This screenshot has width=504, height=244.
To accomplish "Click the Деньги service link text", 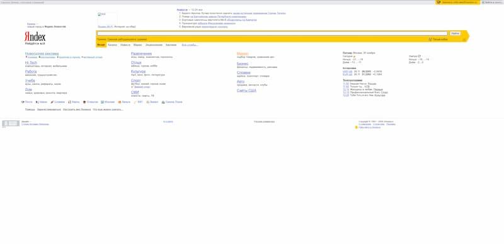I will [126, 102].
